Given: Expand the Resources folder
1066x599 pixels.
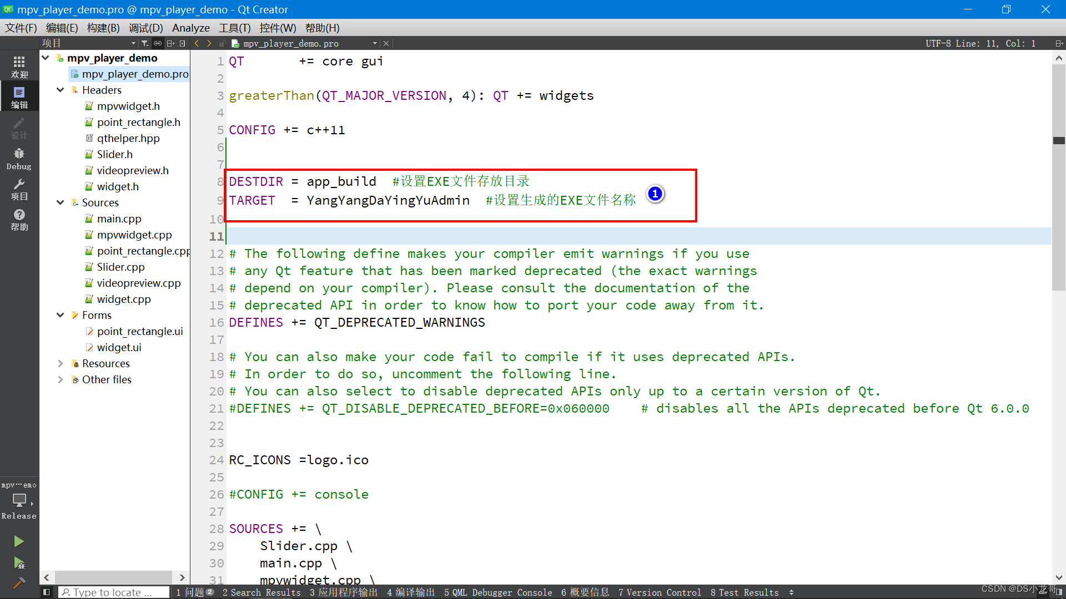Looking at the screenshot, I should 60,363.
